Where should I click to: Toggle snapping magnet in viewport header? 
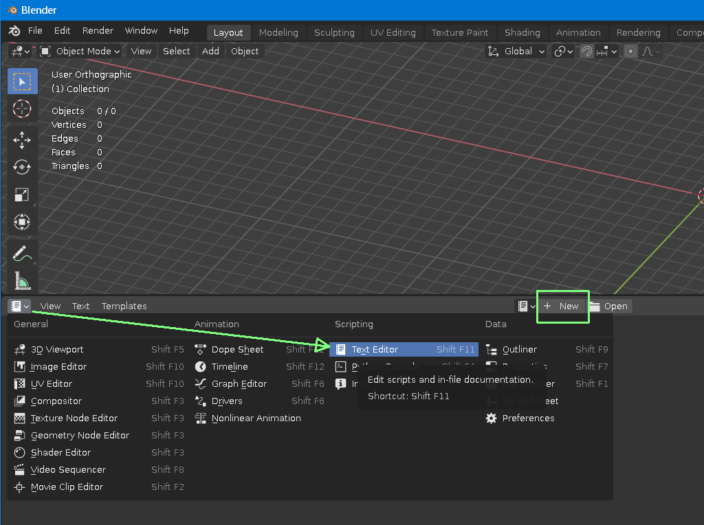click(586, 52)
